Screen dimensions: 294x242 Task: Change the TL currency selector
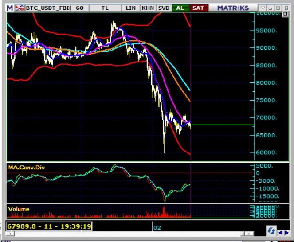tap(105, 8)
